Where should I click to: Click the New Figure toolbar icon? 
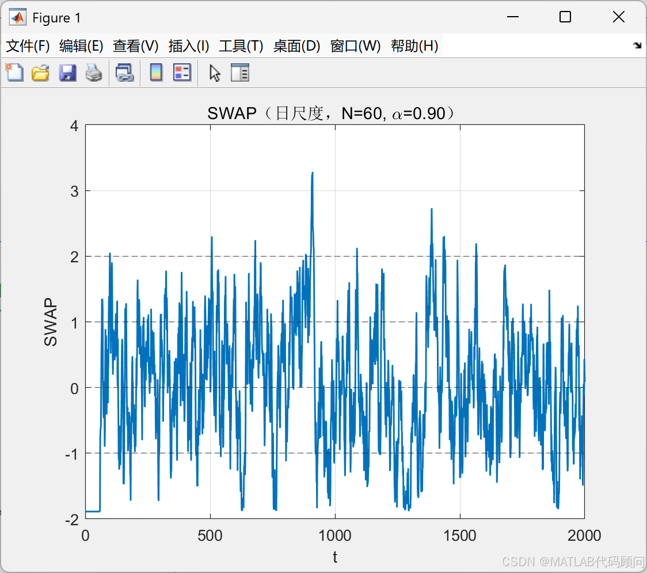(14, 73)
